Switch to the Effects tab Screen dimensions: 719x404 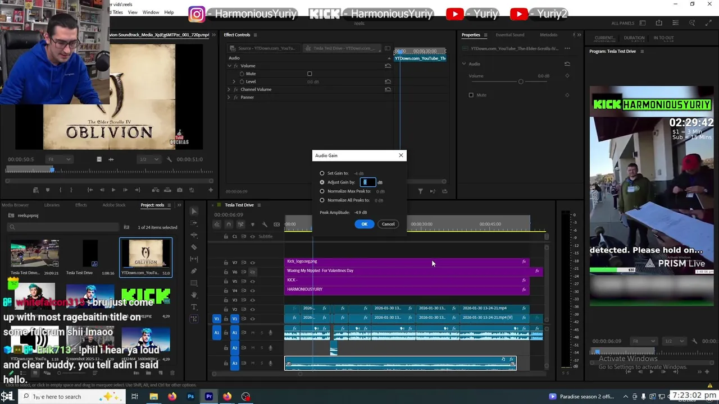click(x=81, y=205)
